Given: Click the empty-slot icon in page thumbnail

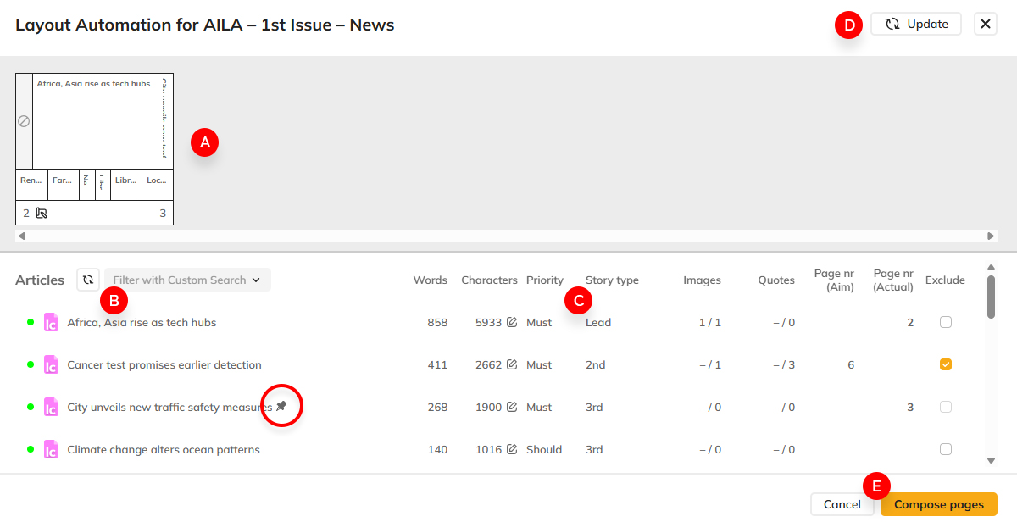Looking at the screenshot, I should (x=24, y=121).
